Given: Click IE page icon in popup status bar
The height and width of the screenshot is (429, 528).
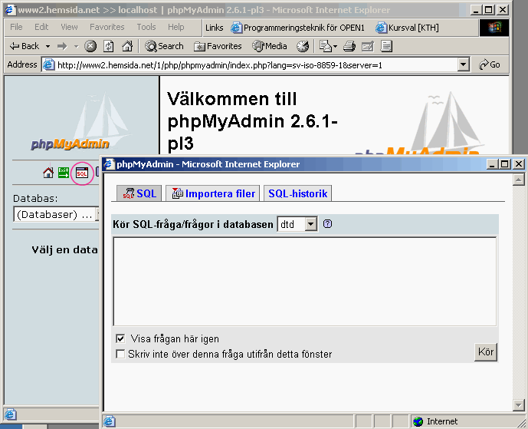Looking at the screenshot, I should tap(110, 421).
